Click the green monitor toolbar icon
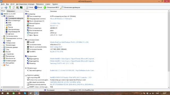 21,7
